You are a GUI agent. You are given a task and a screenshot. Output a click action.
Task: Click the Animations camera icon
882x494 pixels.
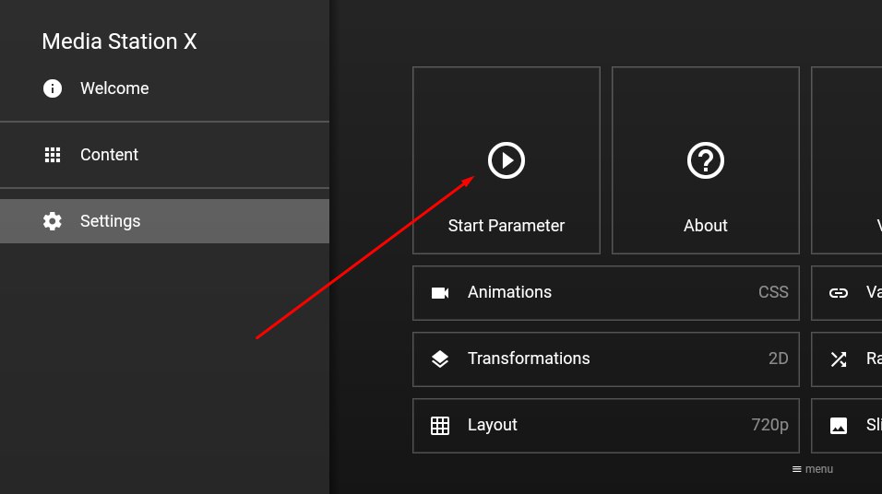[x=440, y=293]
